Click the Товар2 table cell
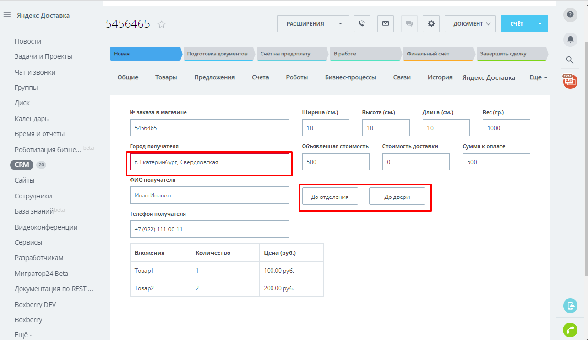The height and width of the screenshot is (340, 588). click(161, 288)
